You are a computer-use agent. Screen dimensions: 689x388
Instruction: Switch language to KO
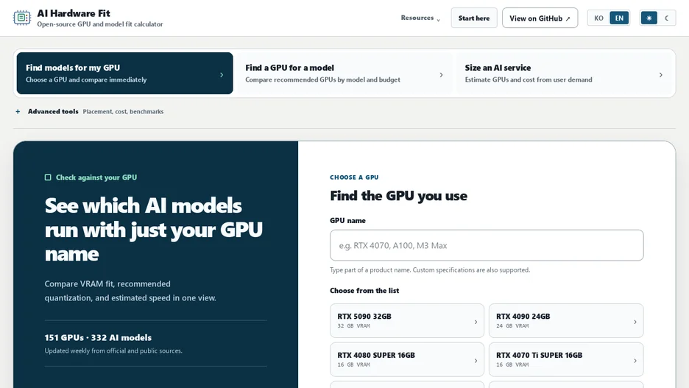598,18
